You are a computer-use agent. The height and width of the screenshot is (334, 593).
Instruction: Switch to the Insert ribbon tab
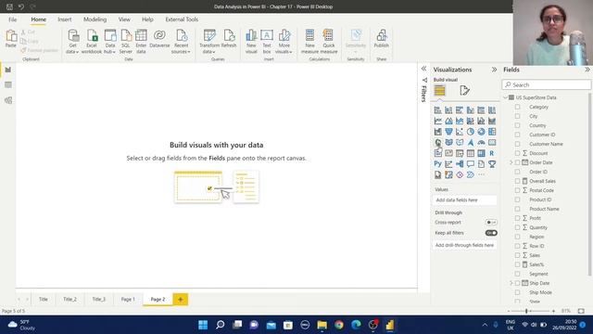64,19
